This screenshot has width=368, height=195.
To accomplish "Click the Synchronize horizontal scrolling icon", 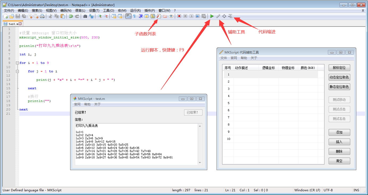I will pos(120,16).
